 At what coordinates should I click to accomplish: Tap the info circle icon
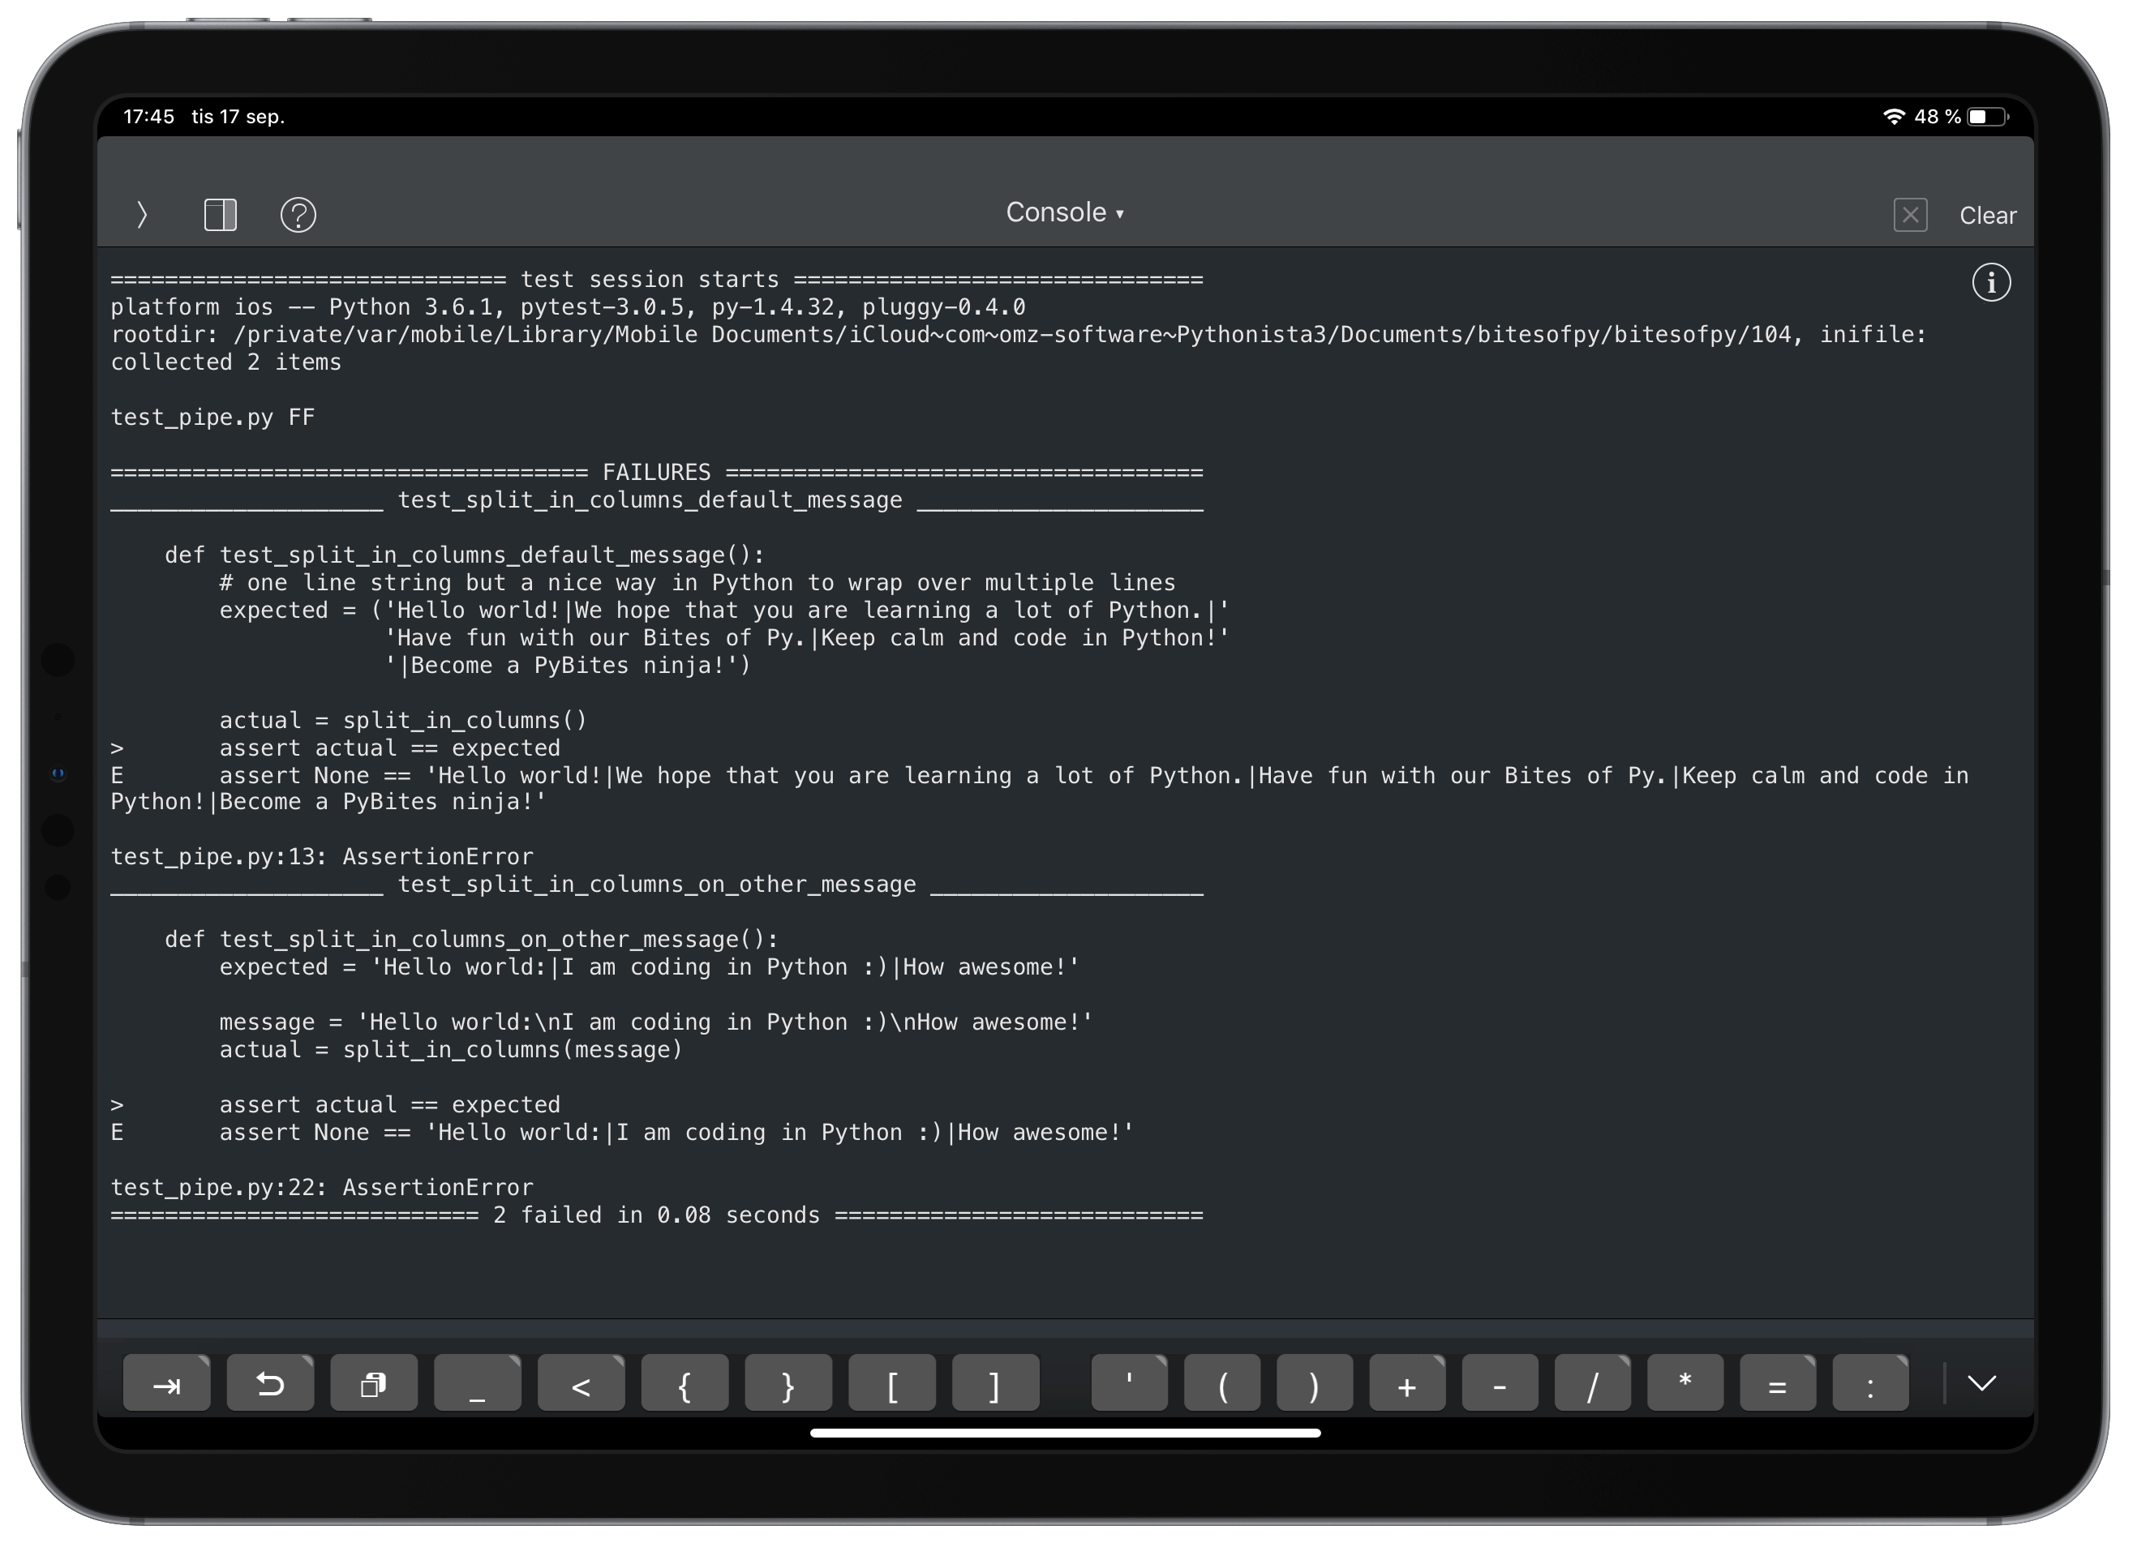pyautogui.click(x=1991, y=282)
